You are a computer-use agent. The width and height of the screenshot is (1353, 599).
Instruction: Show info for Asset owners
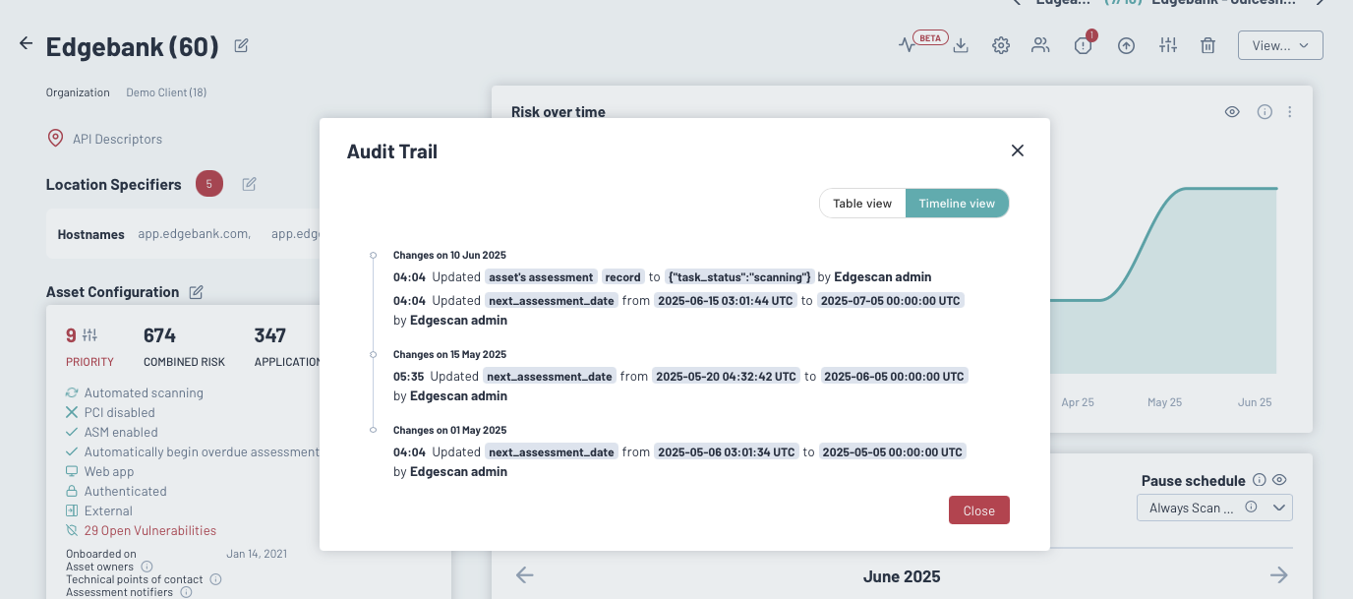(x=147, y=567)
